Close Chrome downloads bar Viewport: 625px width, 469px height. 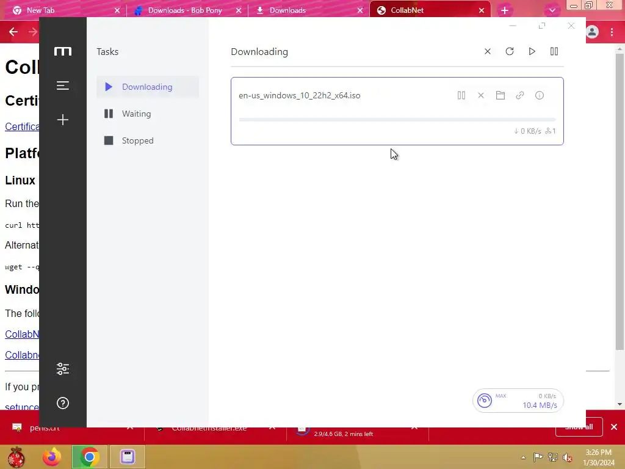pos(614,427)
